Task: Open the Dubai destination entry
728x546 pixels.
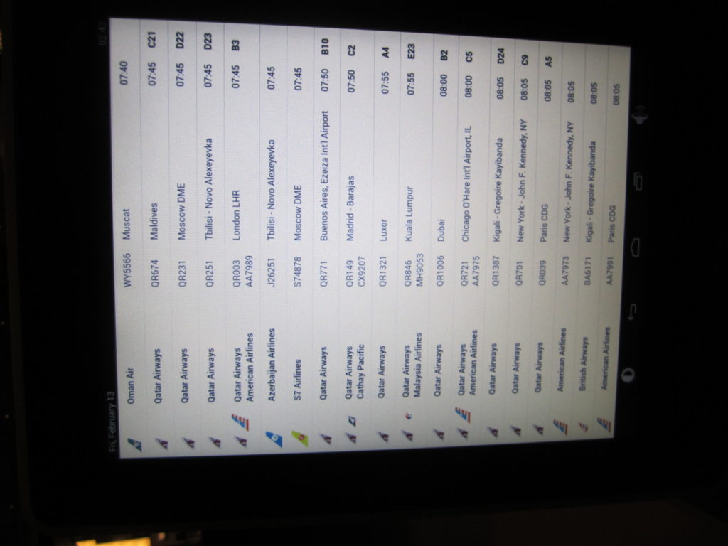Action: click(441, 230)
